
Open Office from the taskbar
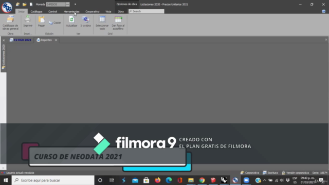click(180, 180)
